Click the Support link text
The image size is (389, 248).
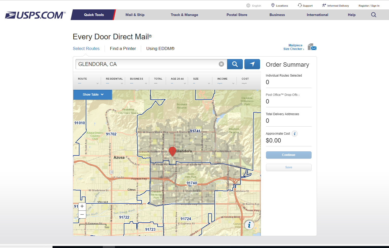[x=308, y=6]
